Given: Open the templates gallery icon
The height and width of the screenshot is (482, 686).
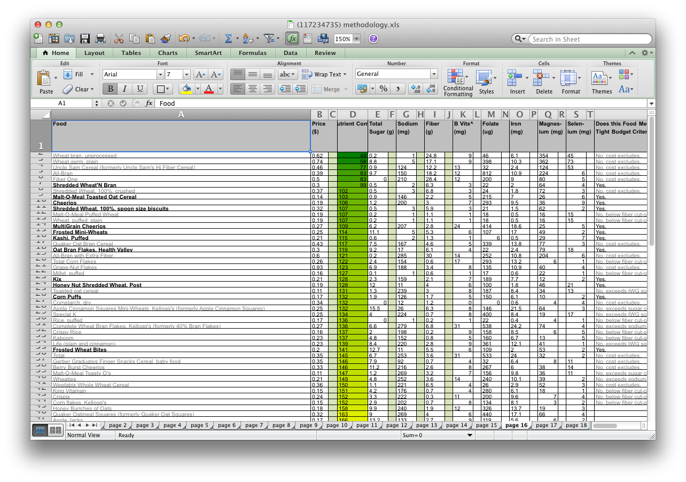Looking at the screenshot, I should pos(54,38).
